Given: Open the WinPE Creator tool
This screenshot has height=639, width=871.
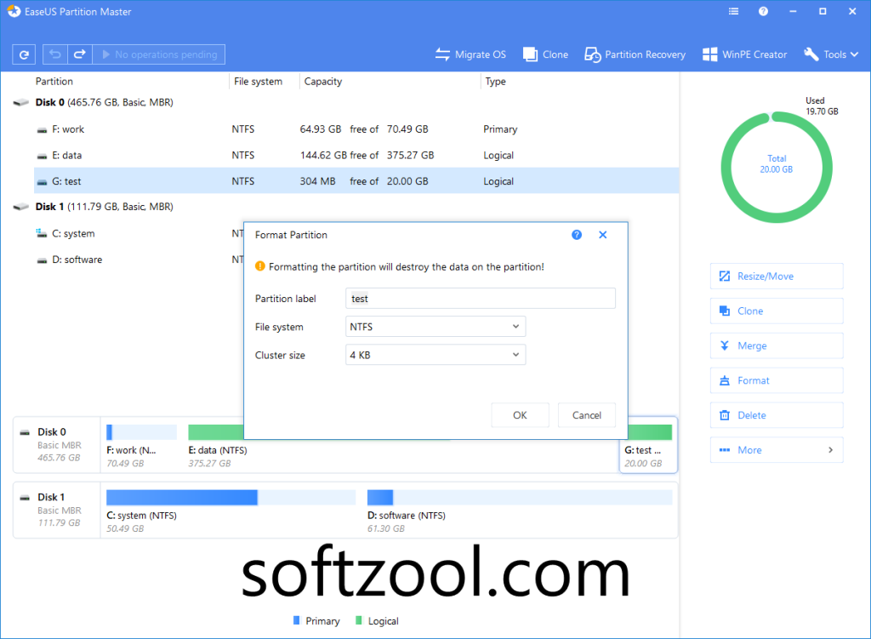Looking at the screenshot, I should pos(744,54).
